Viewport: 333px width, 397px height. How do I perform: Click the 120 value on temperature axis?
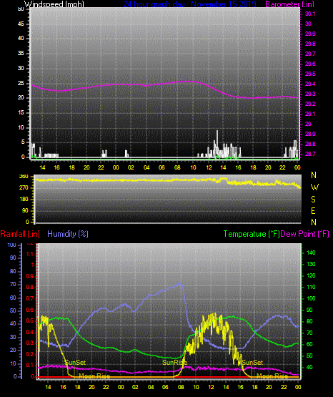tap(311, 275)
